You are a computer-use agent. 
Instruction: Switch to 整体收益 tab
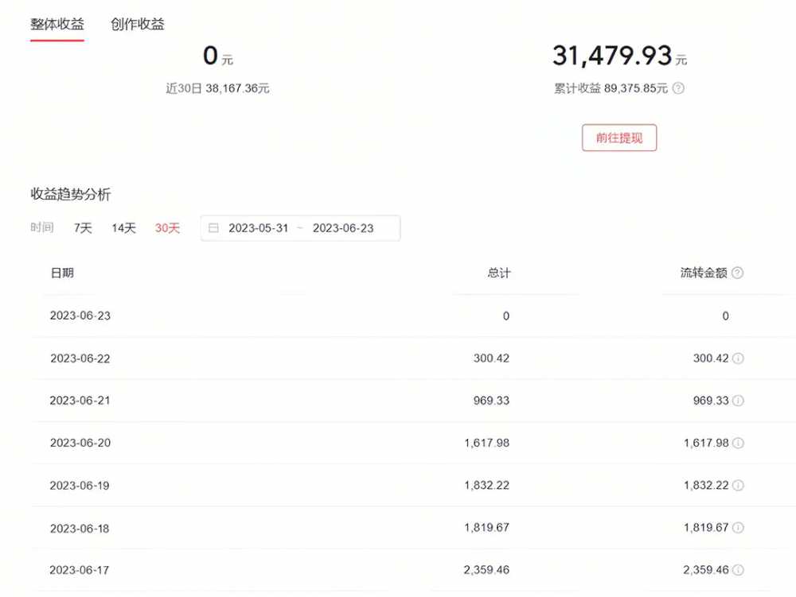tap(57, 24)
